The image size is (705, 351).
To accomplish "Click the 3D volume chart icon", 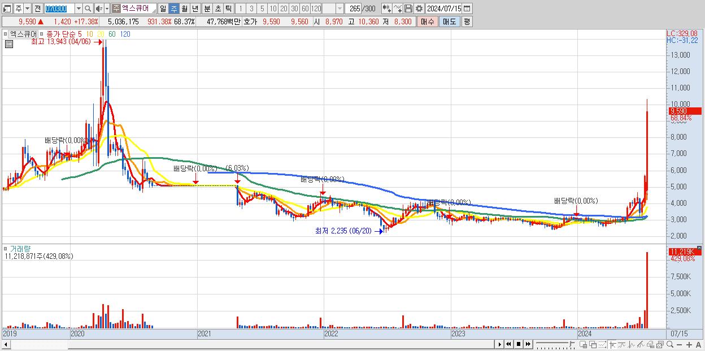I will 650,344.
